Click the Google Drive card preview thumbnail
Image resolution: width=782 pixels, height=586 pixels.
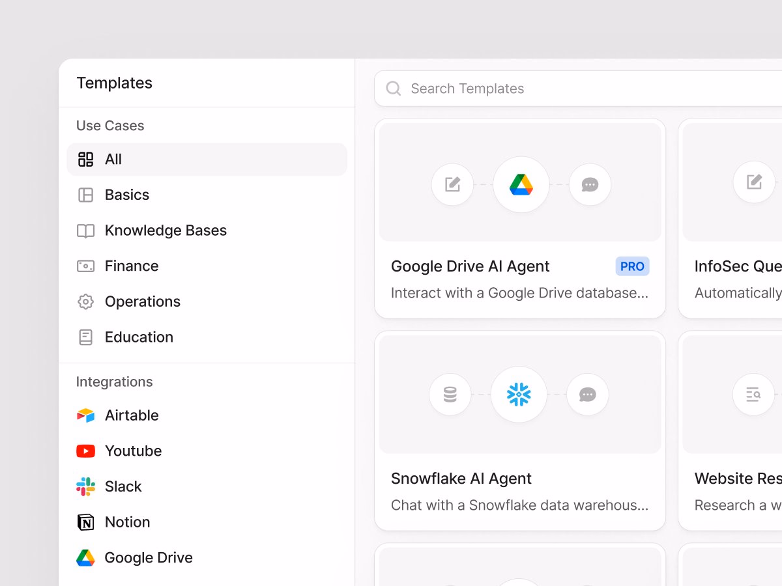click(520, 182)
